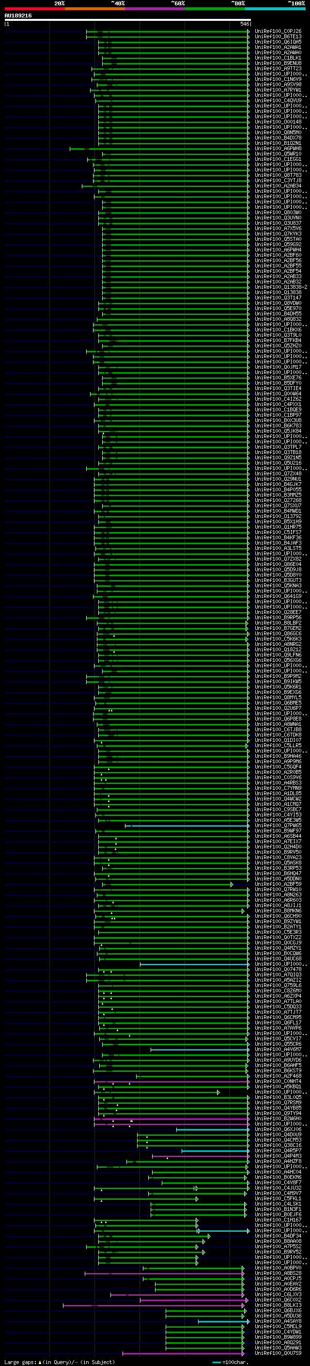Select the UniRef100_B1N3F1 label

click(278, 1209)
